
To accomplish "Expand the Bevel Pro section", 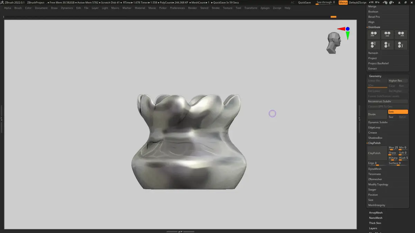I will (x=374, y=17).
